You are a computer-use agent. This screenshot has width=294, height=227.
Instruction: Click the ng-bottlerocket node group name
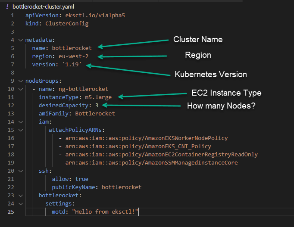click(x=84, y=89)
